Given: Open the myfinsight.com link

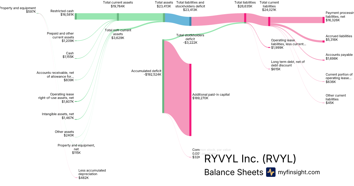Looking at the screenshot, I should pos(299,172).
